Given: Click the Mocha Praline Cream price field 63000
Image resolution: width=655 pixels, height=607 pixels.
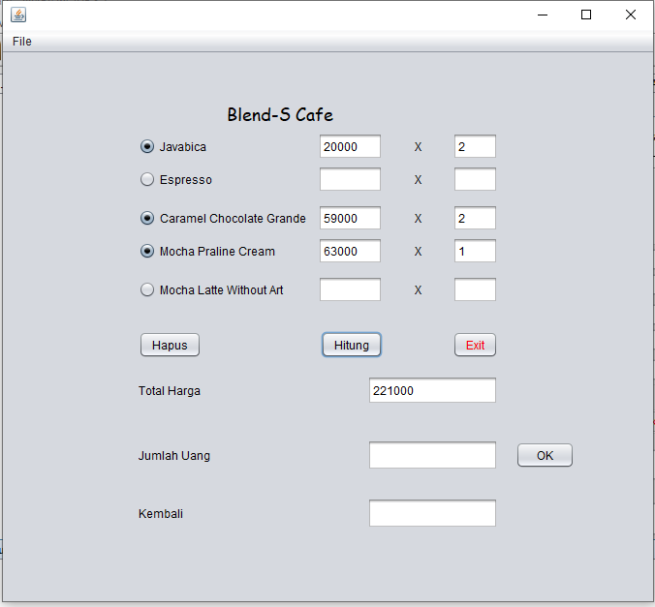Looking at the screenshot, I should click(350, 251).
